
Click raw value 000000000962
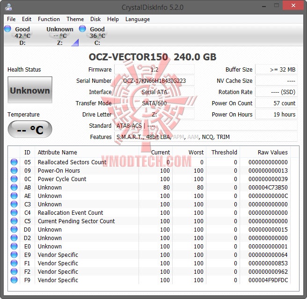(268, 271)
